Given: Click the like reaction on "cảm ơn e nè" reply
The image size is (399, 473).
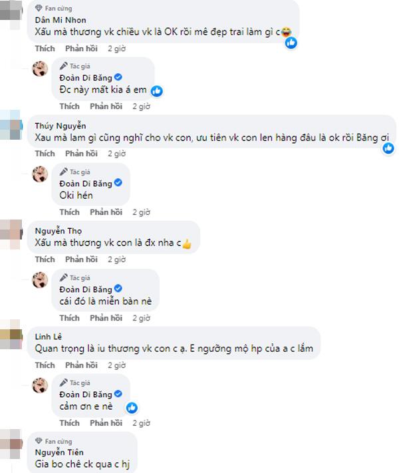Looking at the screenshot, I should 132,407.
